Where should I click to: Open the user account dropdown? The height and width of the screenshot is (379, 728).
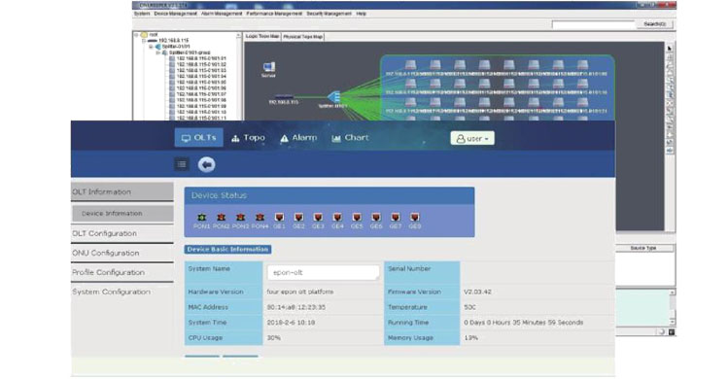point(472,138)
